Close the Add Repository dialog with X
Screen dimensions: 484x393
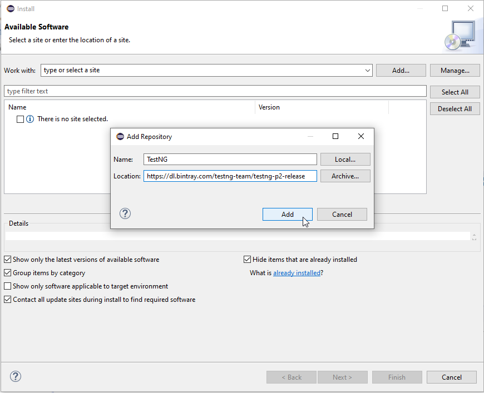point(361,136)
